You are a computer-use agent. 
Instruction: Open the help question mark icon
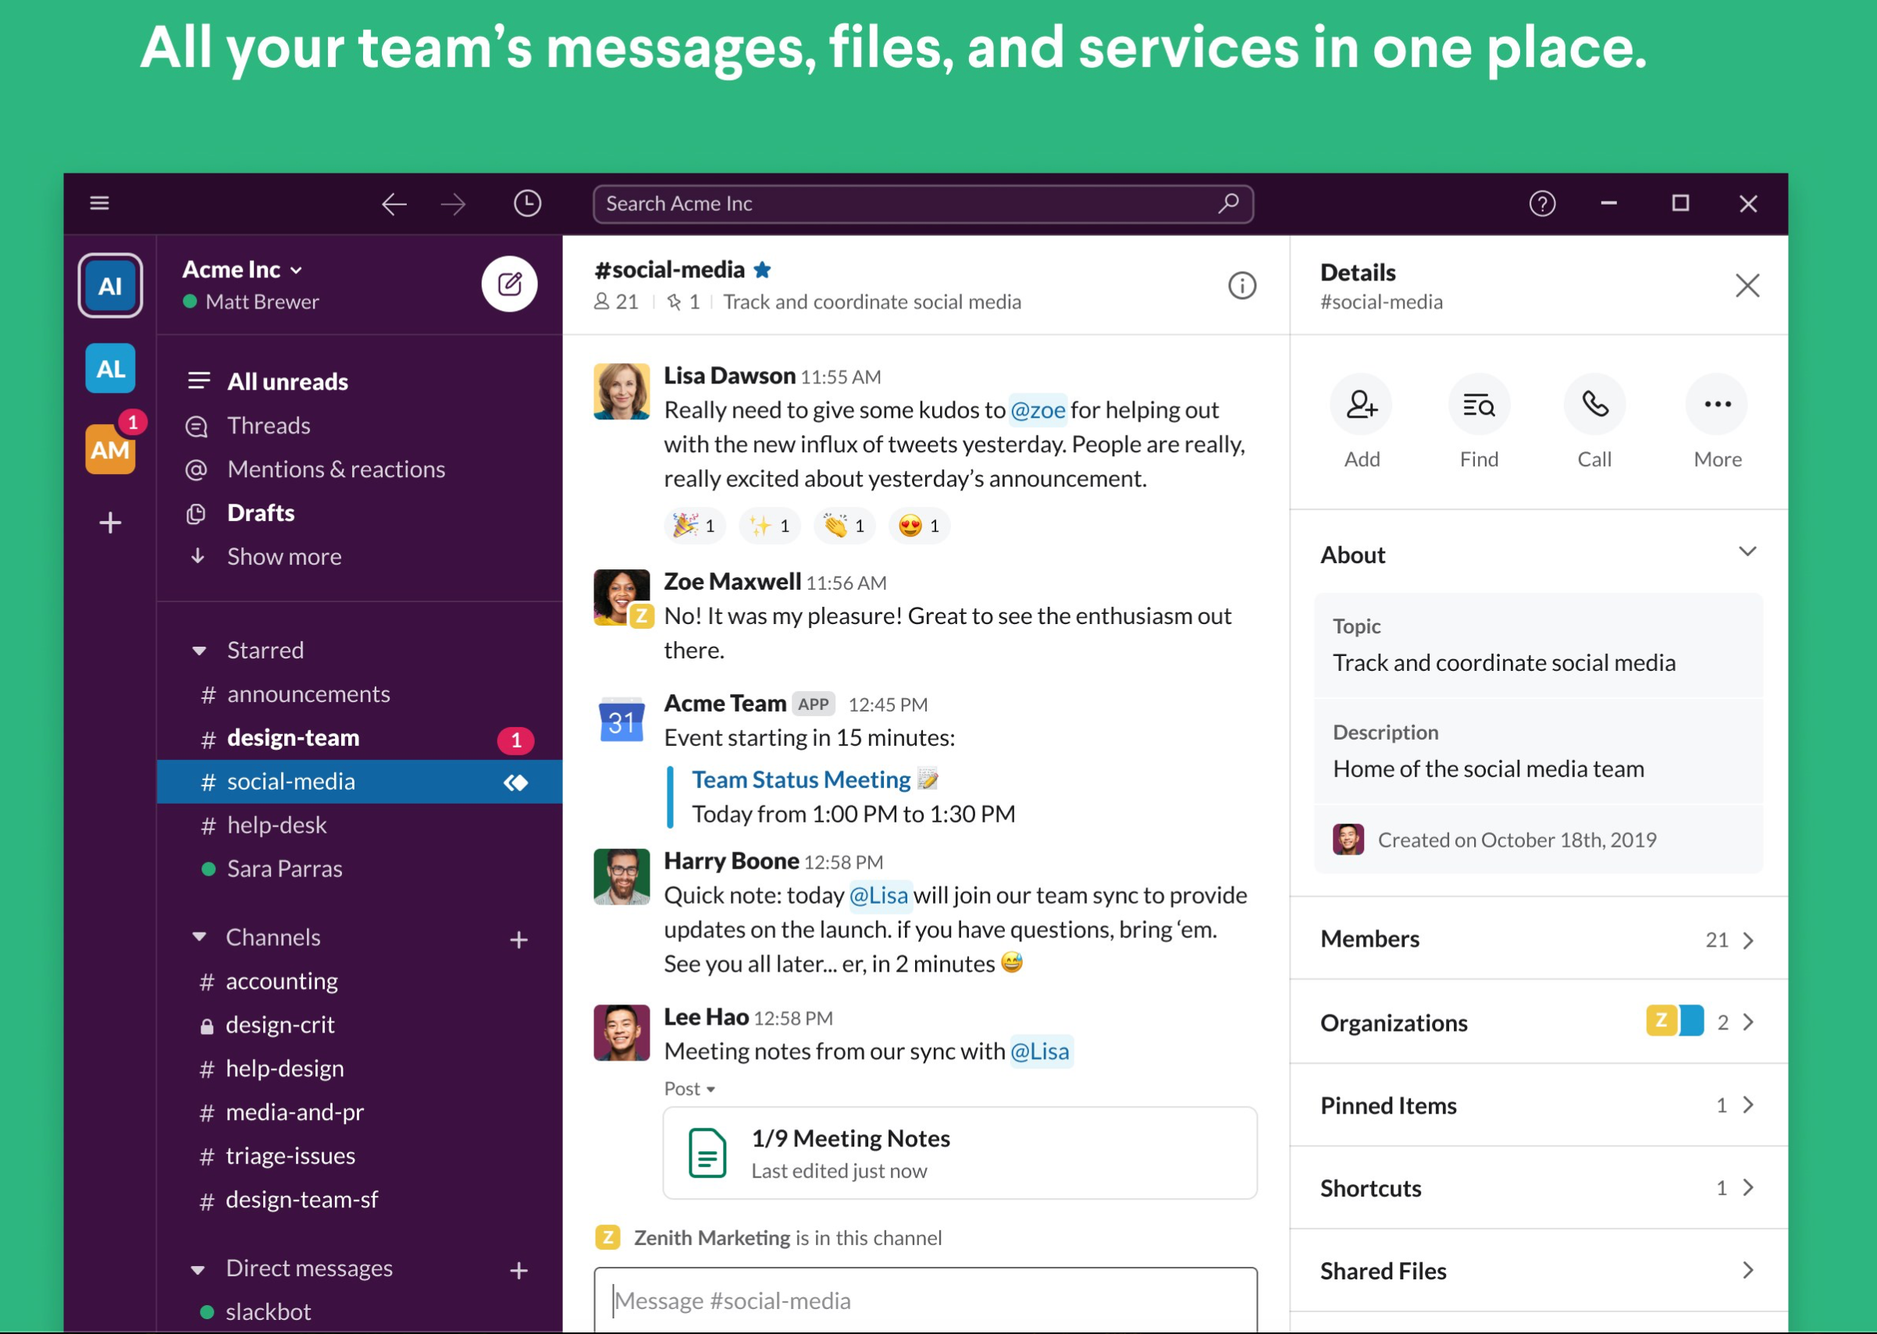tap(1542, 203)
